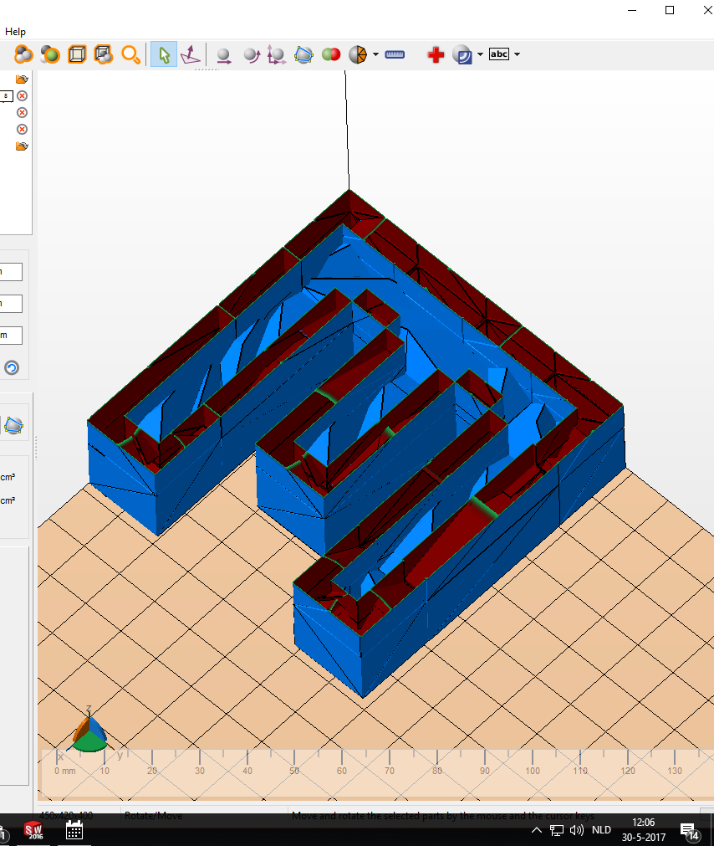Expand dropdown beside the orange cut sphere

click(375, 55)
